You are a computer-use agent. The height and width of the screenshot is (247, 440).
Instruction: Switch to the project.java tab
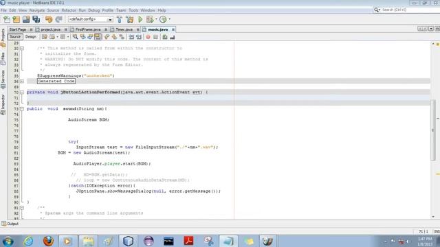click(50, 30)
